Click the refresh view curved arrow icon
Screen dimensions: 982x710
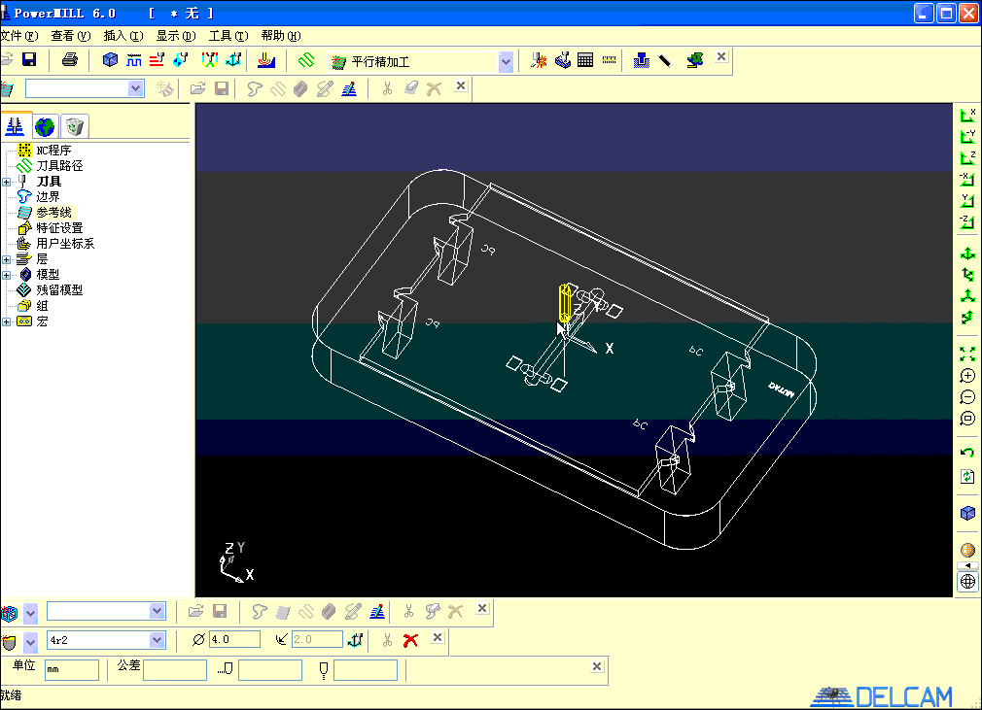point(967,477)
